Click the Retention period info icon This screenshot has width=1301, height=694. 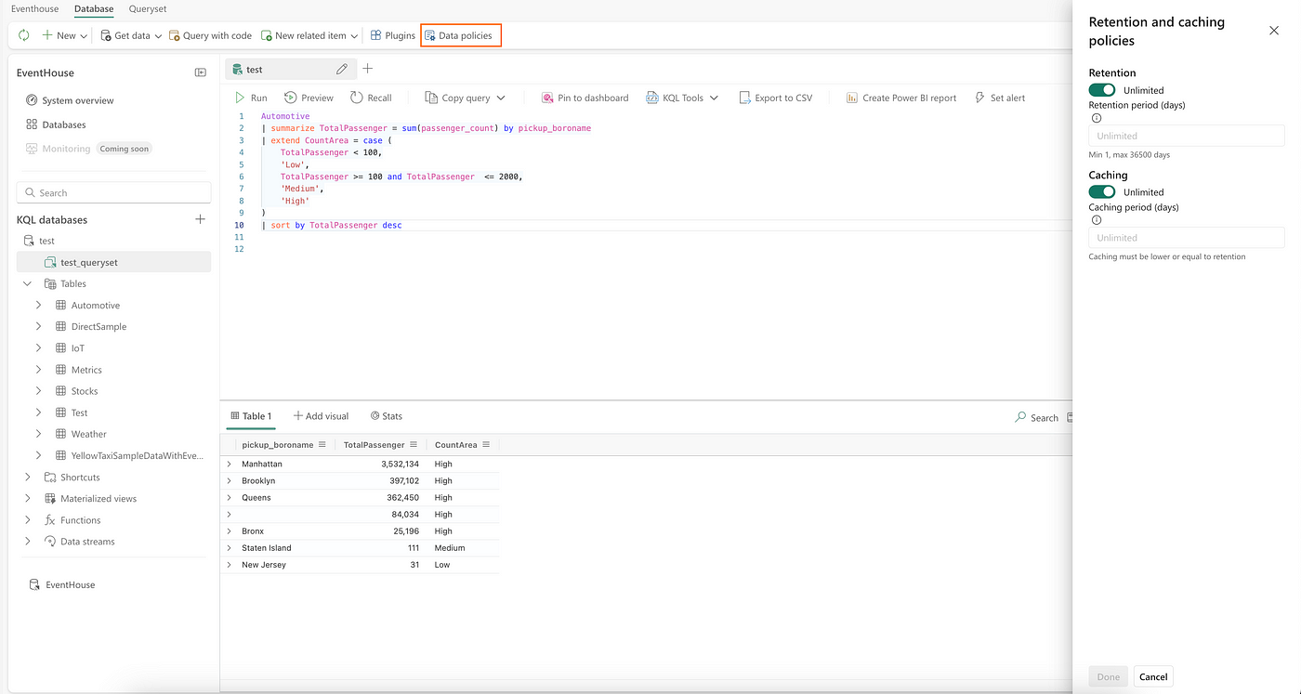1097,118
